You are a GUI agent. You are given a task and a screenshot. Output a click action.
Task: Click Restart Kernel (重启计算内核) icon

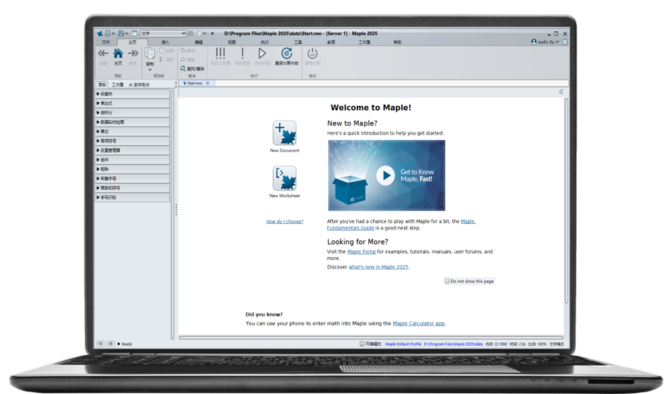(286, 53)
